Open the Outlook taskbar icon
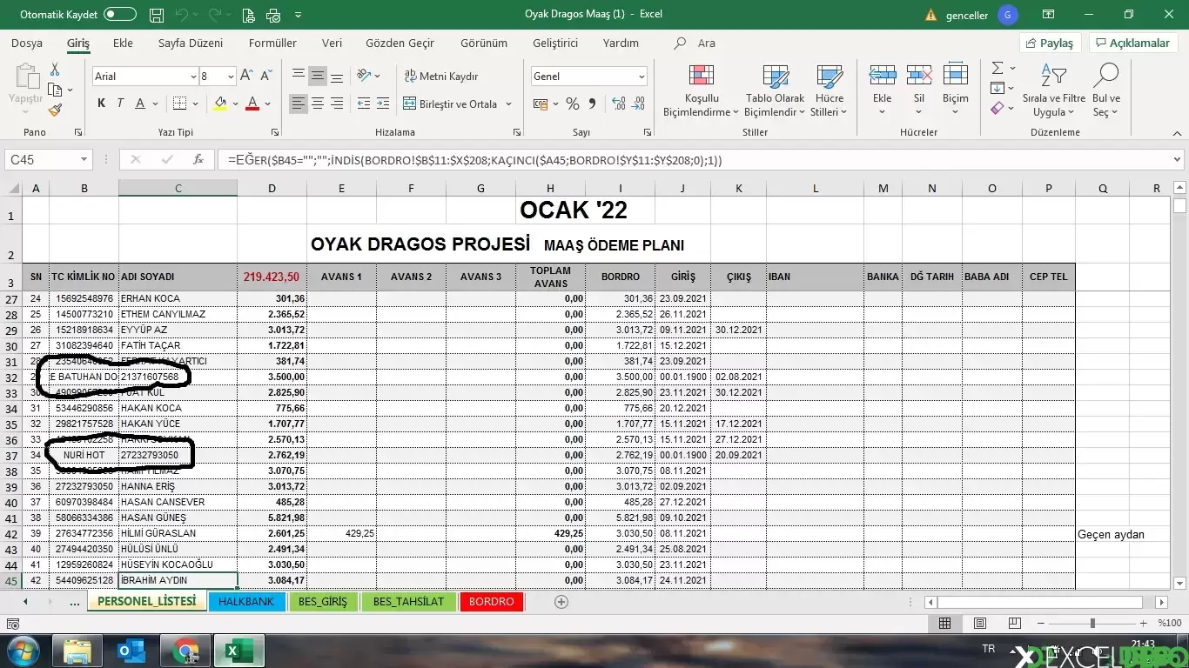Screen dimensions: 1189x668 click(x=131, y=651)
